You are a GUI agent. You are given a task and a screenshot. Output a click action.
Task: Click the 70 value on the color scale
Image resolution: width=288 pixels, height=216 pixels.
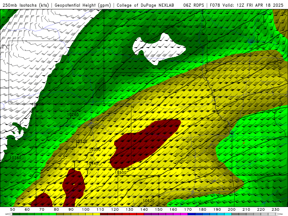[x=42, y=210]
